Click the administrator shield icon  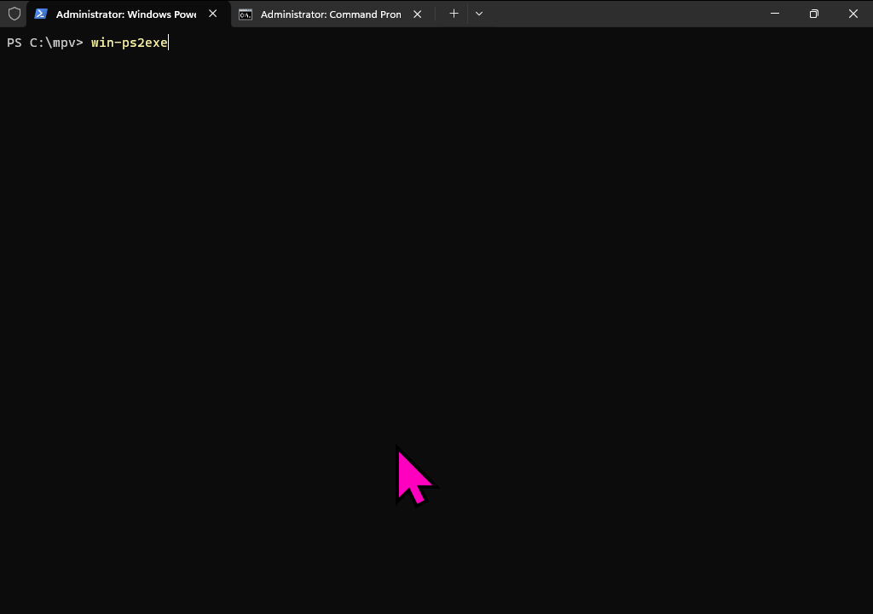[14, 14]
